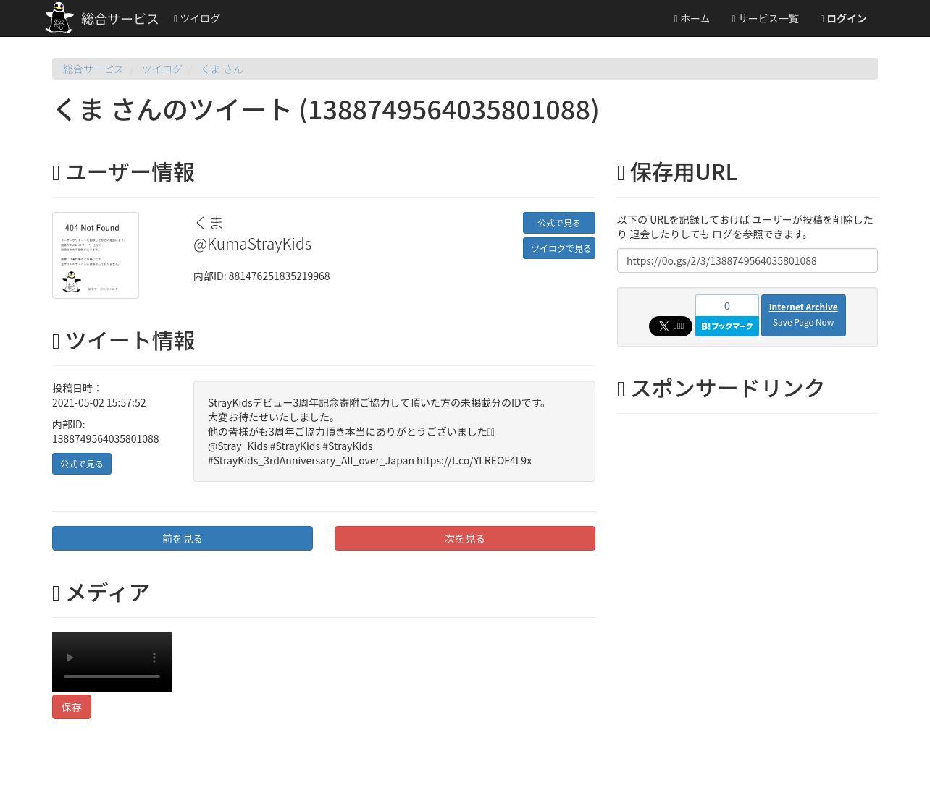Image resolution: width=930 pixels, height=785 pixels.
Task: Click the tweet body text box
Action: [394, 431]
